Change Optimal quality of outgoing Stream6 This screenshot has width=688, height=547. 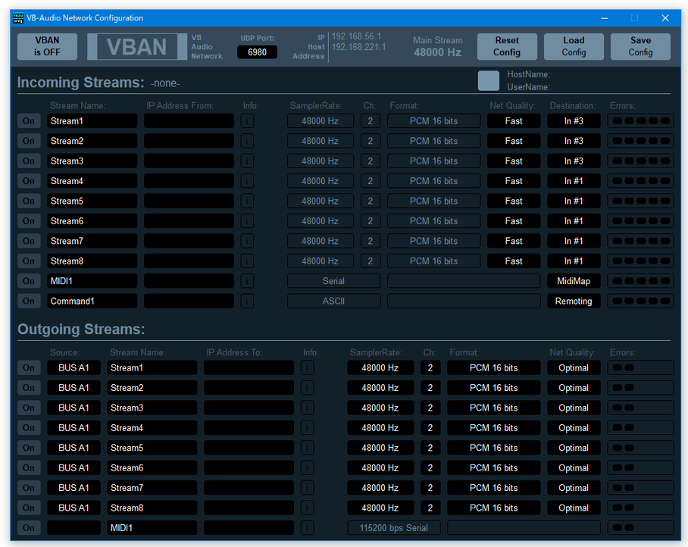pyautogui.click(x=574, y=468)
